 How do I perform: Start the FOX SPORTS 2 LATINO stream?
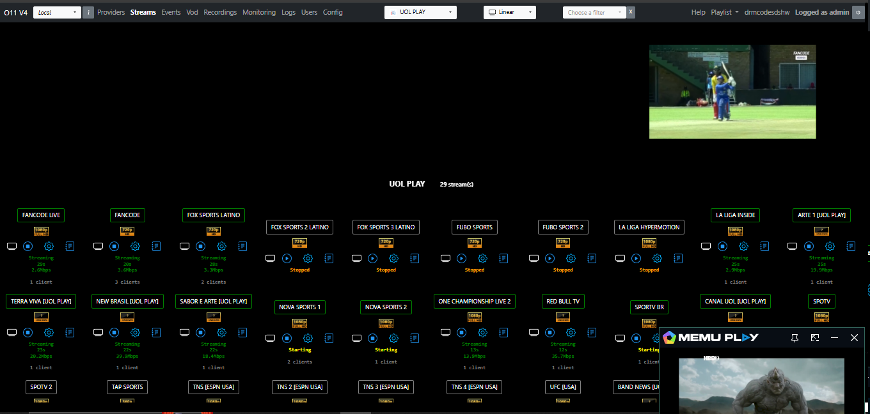point(287,258)
